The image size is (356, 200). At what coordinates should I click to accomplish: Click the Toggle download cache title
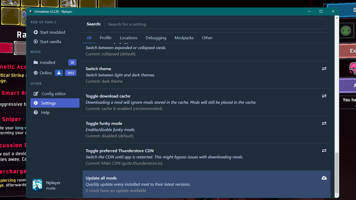coord(108,96)
